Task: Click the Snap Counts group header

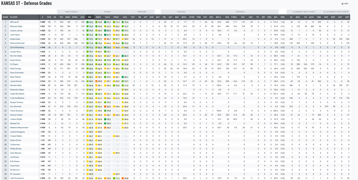Action: pyautogui.click(x=71, y=11)
